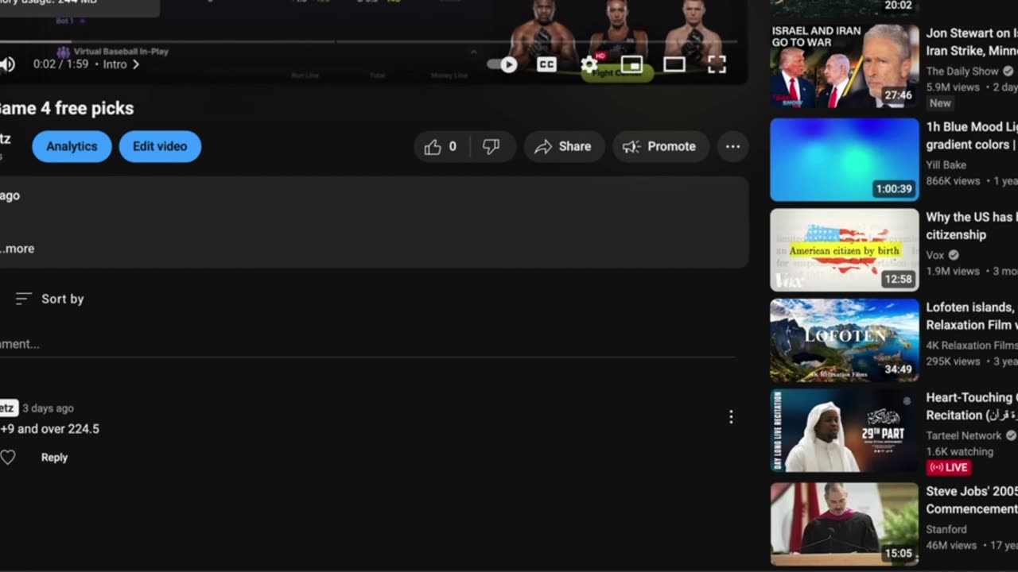Expand description with ...more
The width and height of the screenshot is (1018, 572).
point(17,249)
